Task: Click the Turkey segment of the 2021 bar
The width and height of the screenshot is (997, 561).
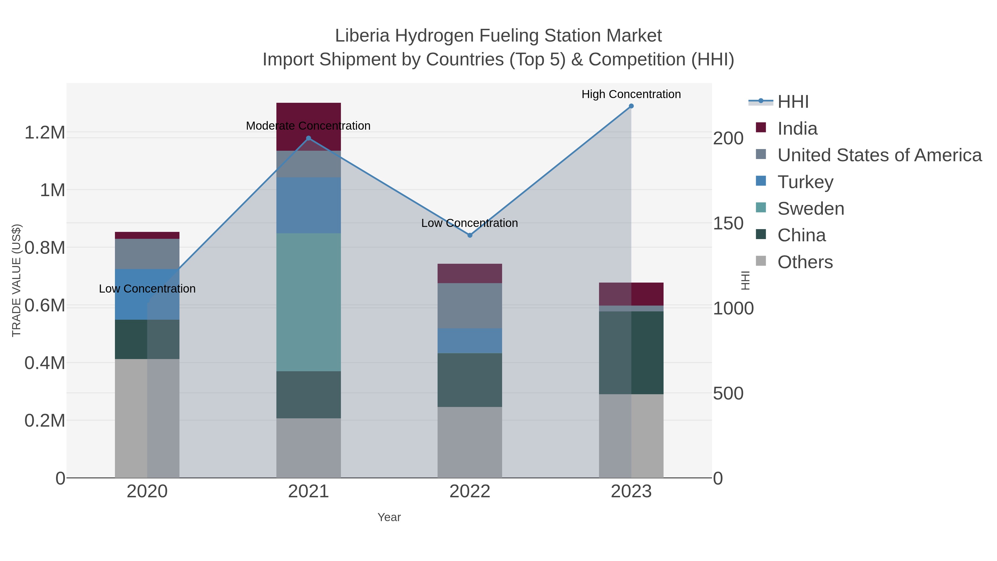Action: point(309,206)
